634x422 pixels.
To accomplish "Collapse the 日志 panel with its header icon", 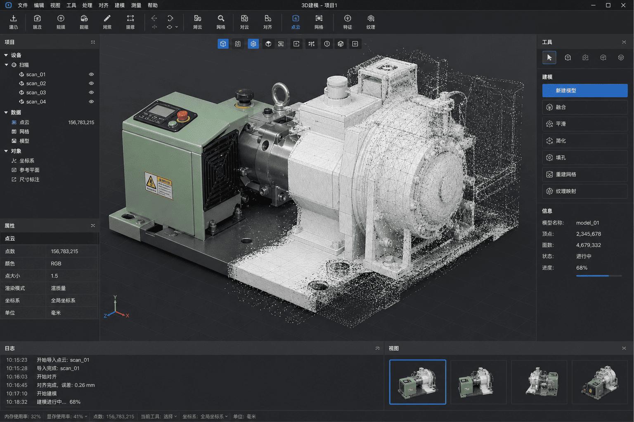I will click(x=377, y=348).
